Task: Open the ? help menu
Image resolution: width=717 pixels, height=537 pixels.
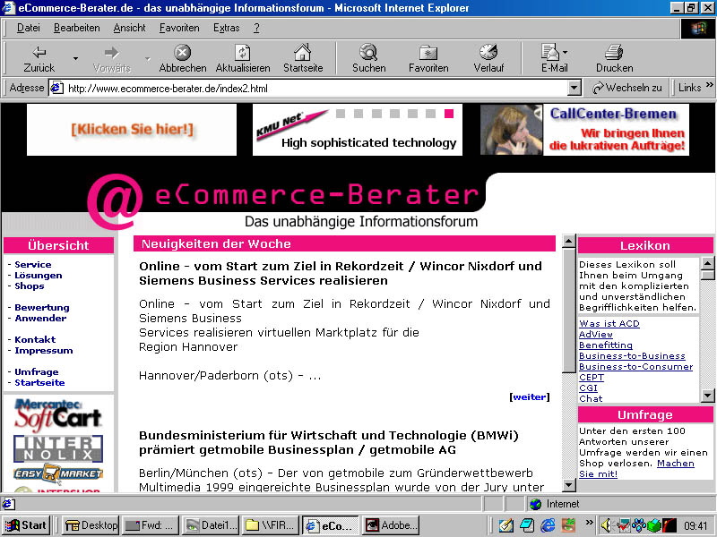Action: point(256,29)
